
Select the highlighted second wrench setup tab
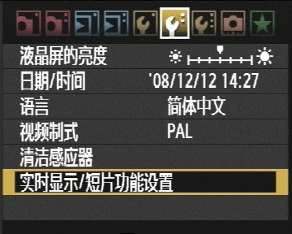(x=175, y=23)
